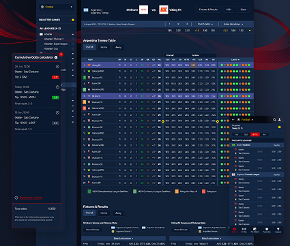The height and width of the screenshot is (246, 290).
Task: Click the Viking FK row in the league table
Action: pos(167,65)
